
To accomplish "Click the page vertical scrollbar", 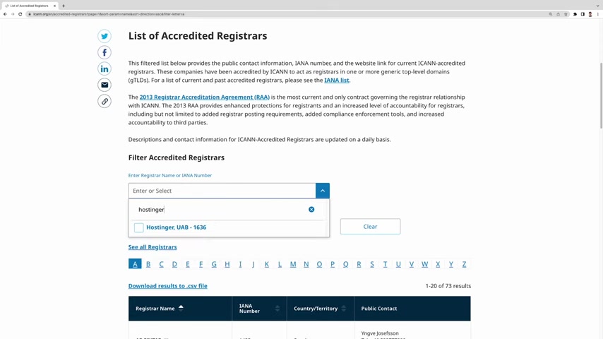I will tap(601, 95).
